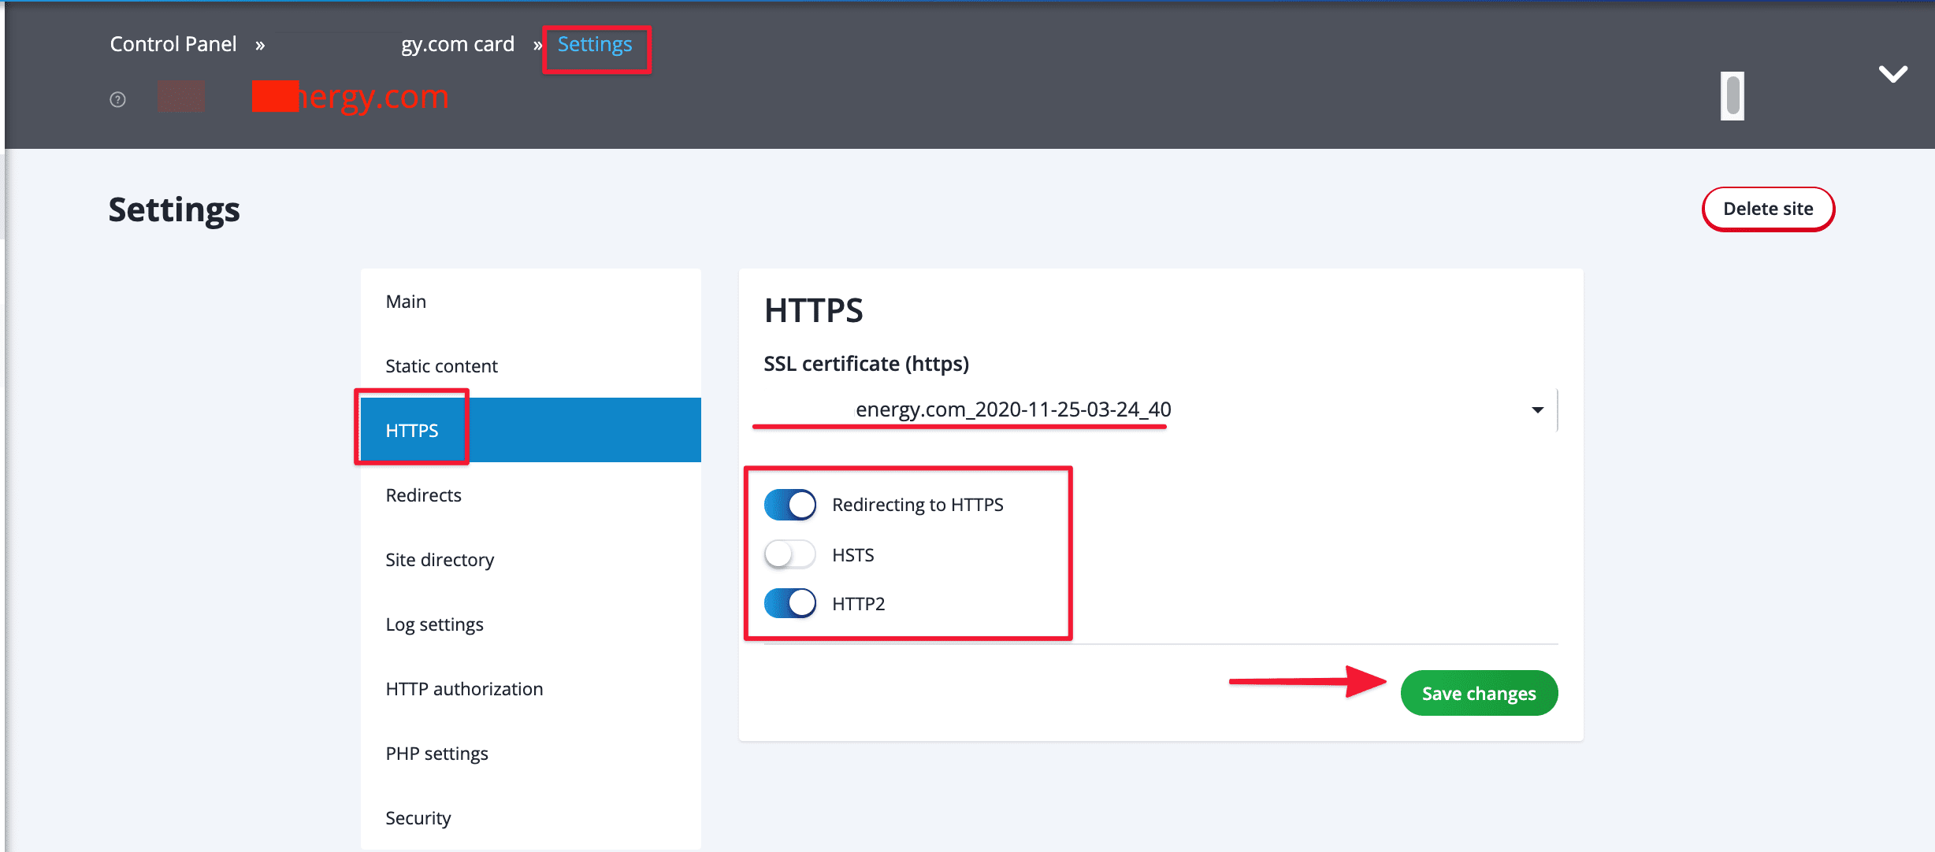Image resolution: width=1935 pixels, height=852 pixels.
Task: Go to Redirects settings
Action: coord(423,495)
